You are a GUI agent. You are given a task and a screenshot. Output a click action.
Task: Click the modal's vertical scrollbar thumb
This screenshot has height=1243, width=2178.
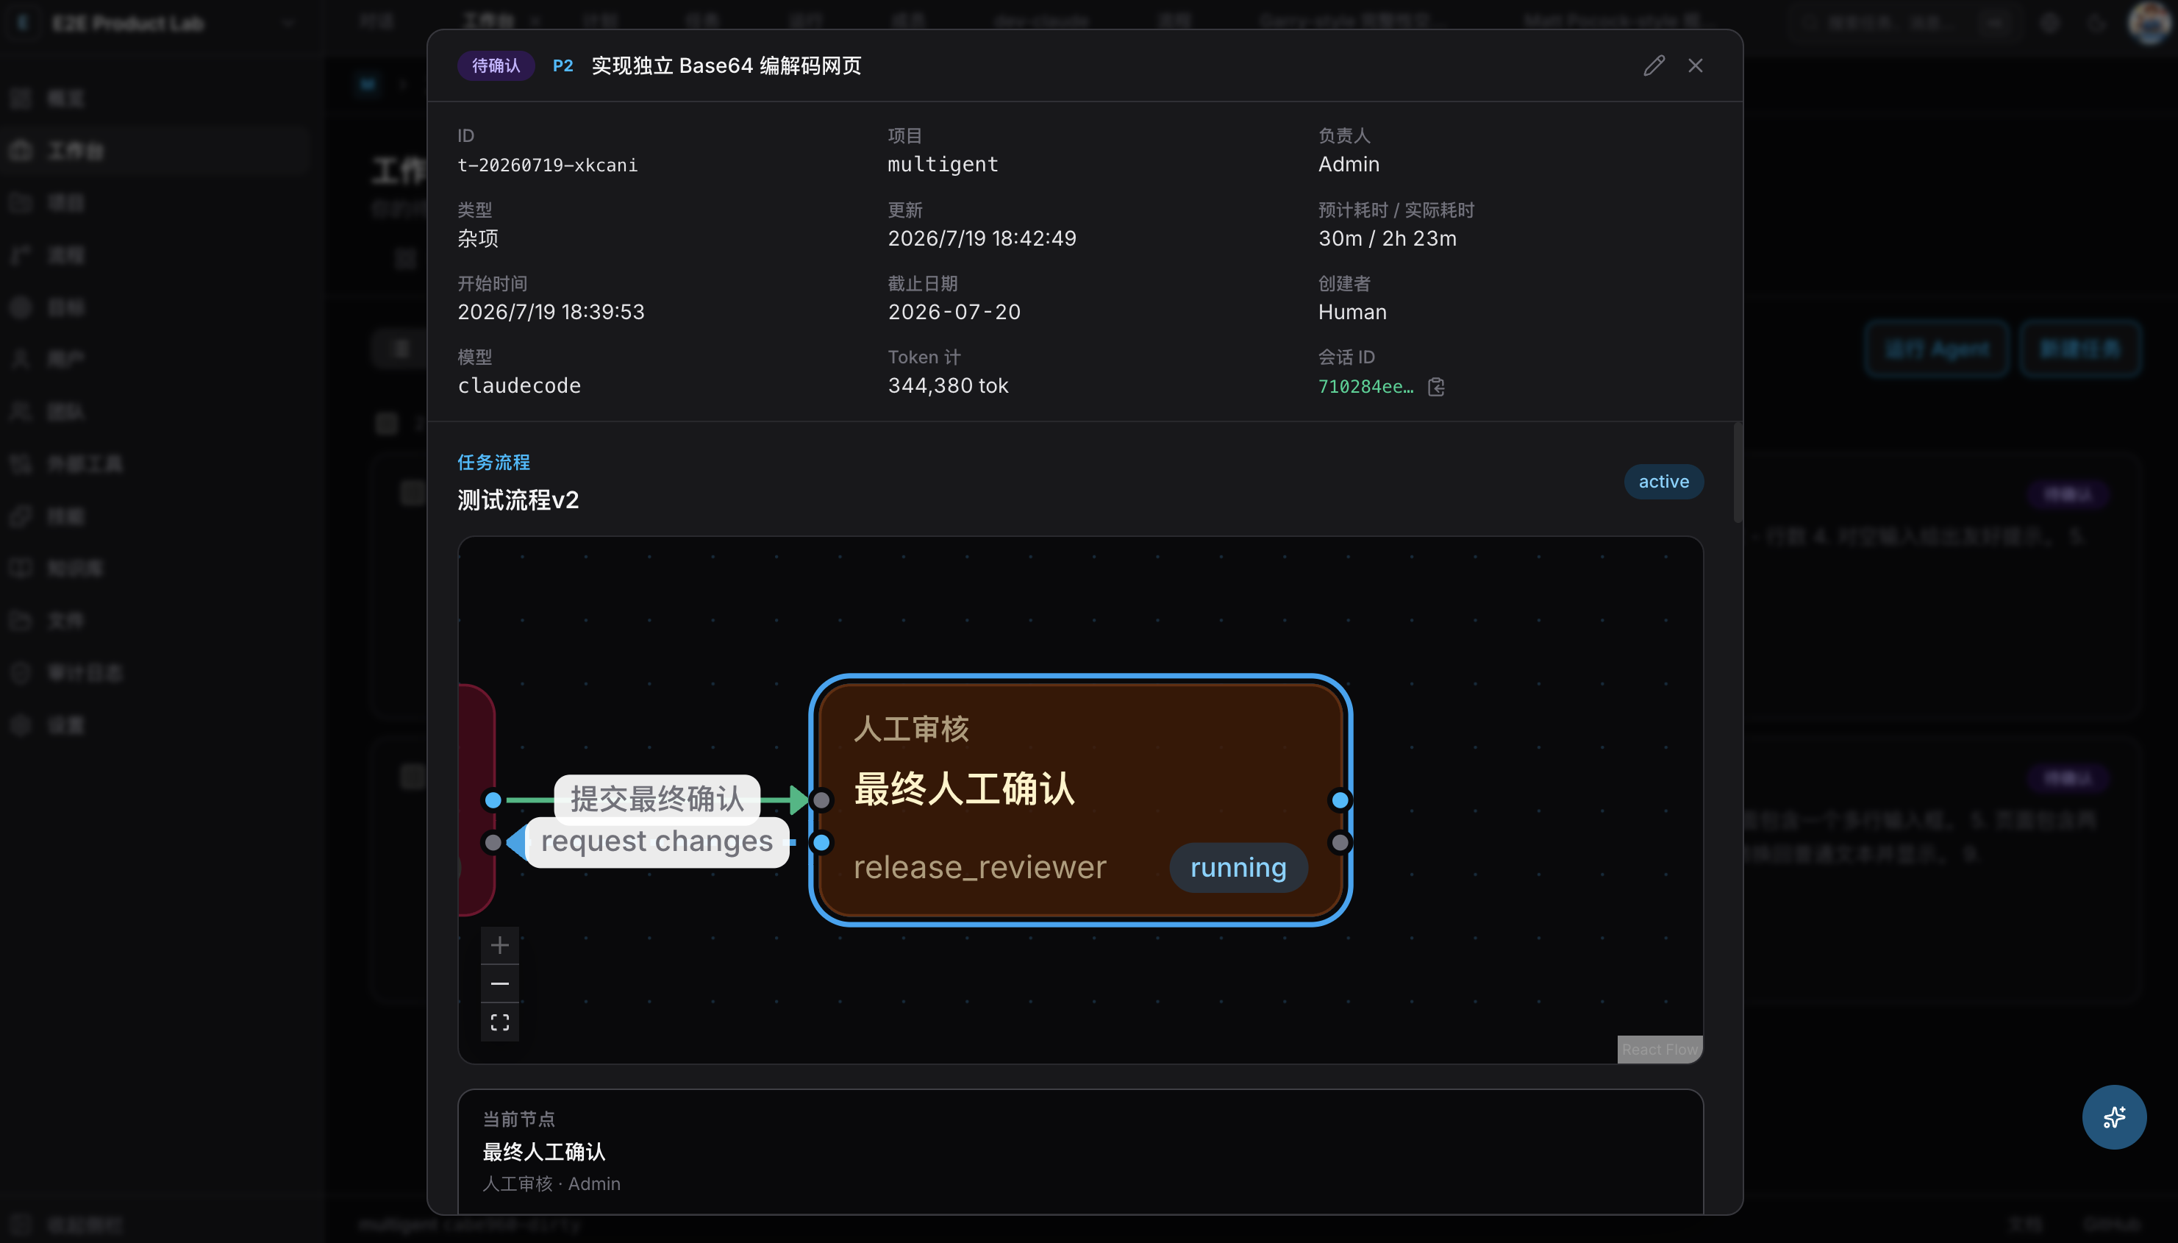pos(1738,473)
